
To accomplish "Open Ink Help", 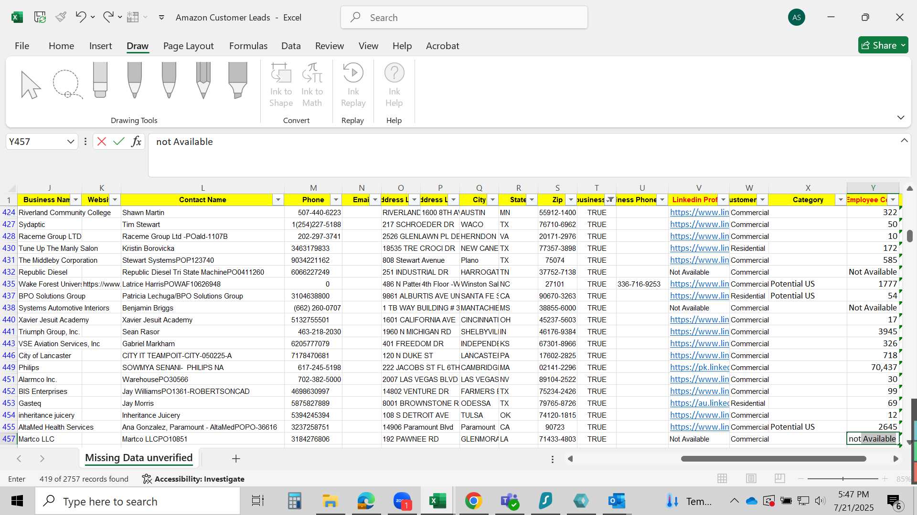I will point(395,86).
